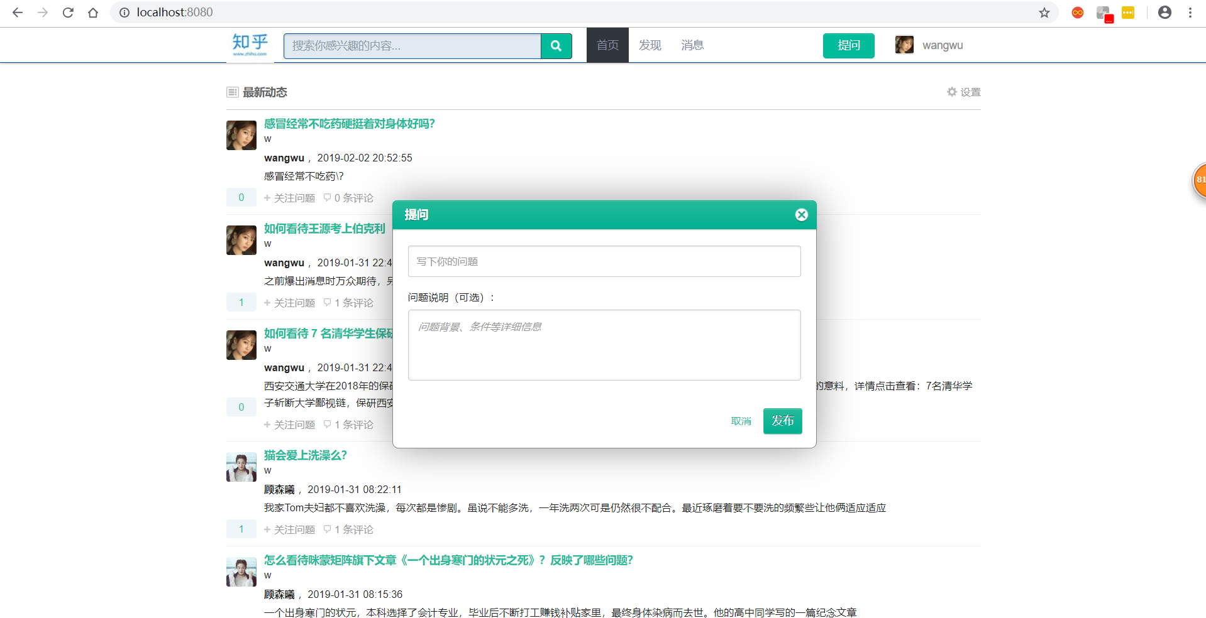Click the orange floating badge at right edge

(x=1199, y=180)
